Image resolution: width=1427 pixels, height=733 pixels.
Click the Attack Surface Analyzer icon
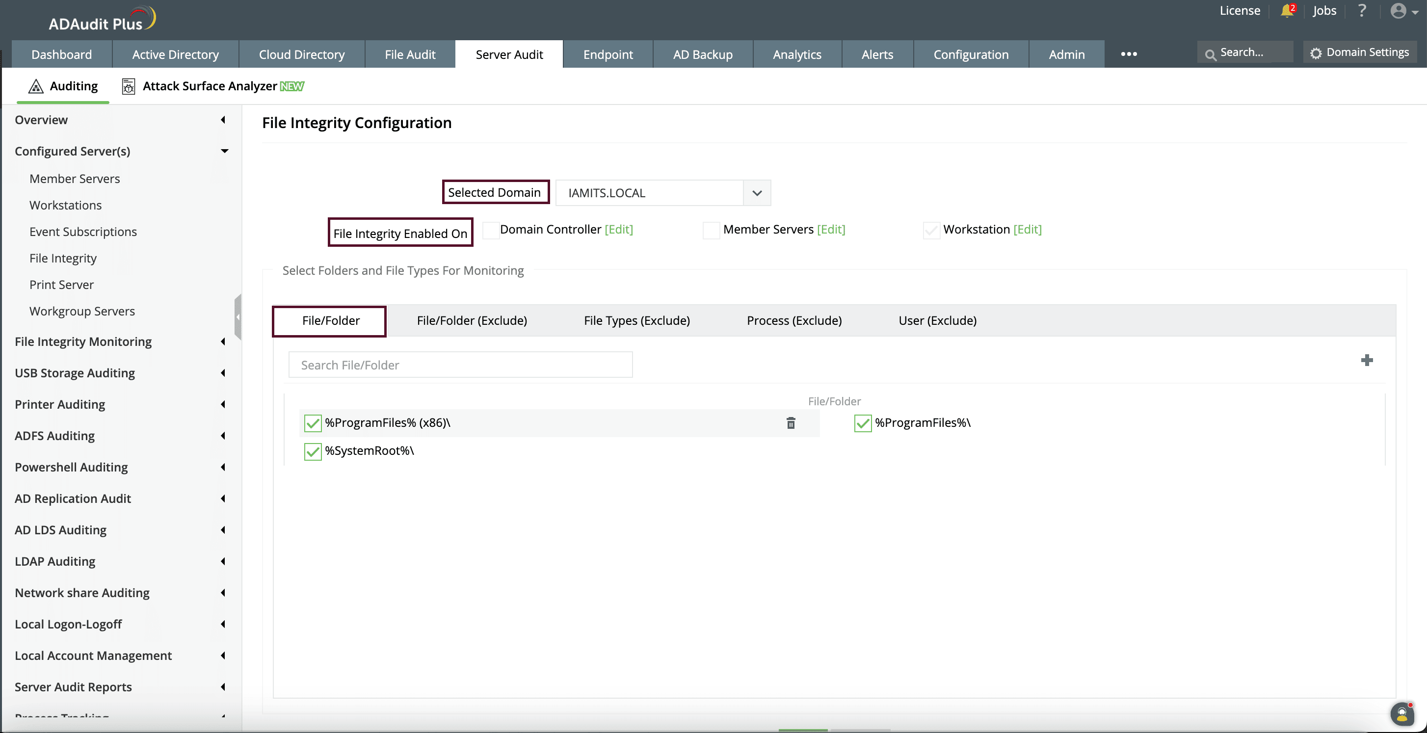click(x=129, y=86)
